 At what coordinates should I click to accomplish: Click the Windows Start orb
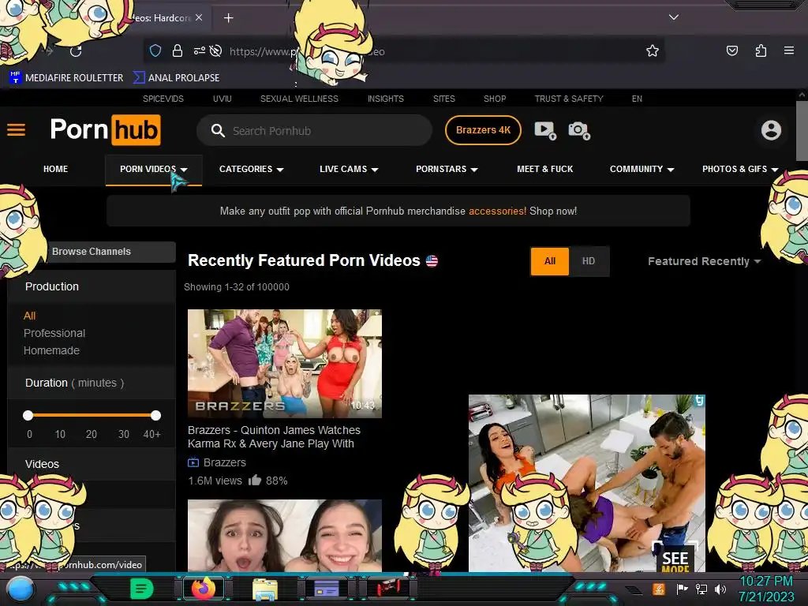(20, 589)
